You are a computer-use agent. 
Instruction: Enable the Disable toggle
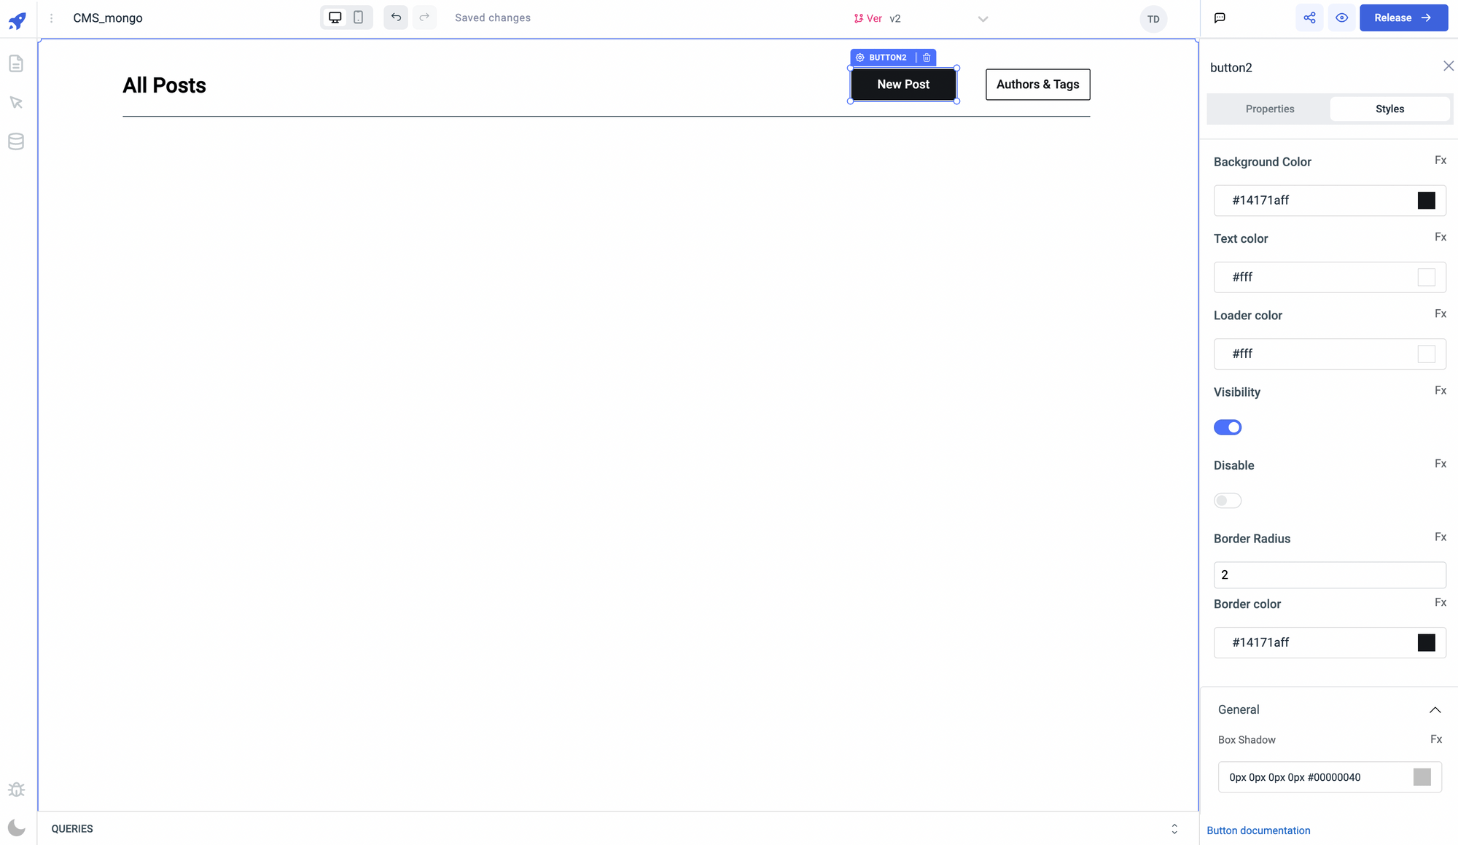(1228, 501)
